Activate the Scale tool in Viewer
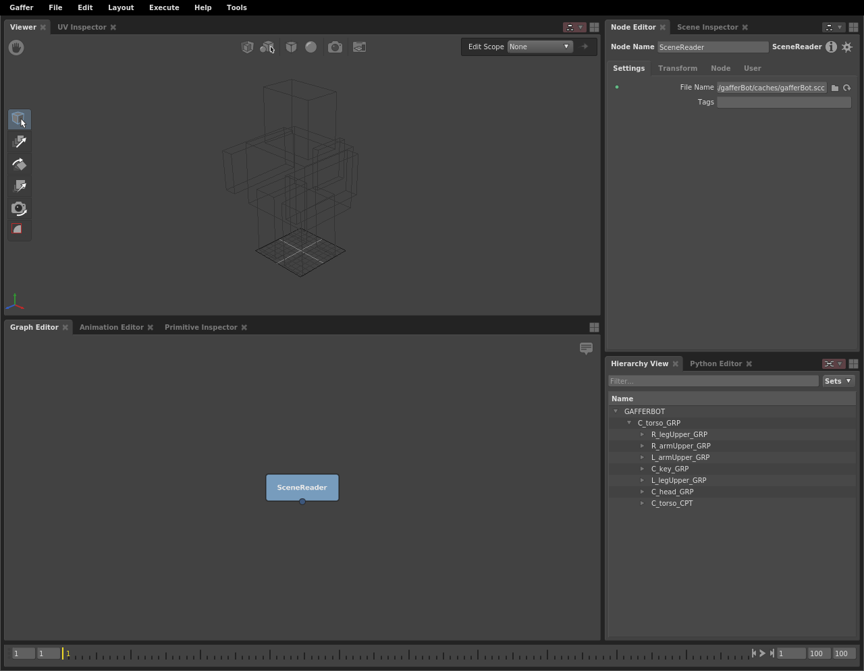The width and height of the screenshot is (864, 671). 20,186
